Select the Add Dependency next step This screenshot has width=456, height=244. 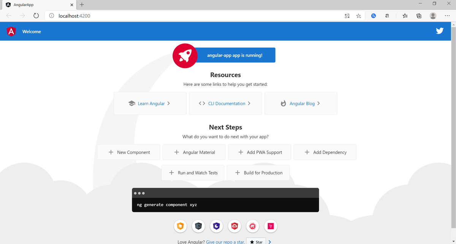click(325, 152)
